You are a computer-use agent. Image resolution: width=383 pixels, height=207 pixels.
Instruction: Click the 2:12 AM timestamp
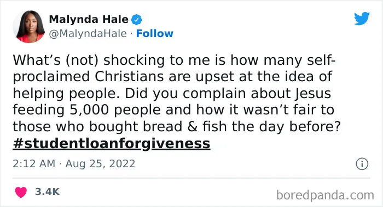click(34, 163)
